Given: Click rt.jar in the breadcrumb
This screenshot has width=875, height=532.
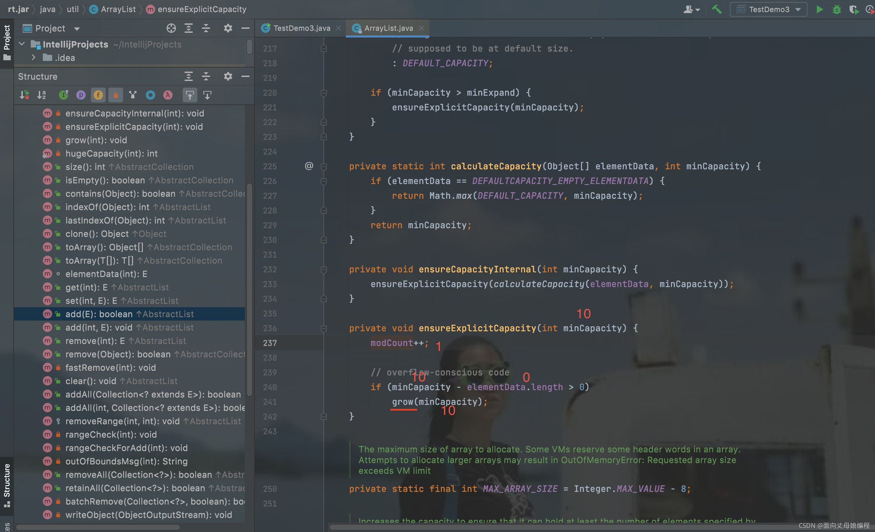Looking at the screenshot, I should tap(18, 9).
